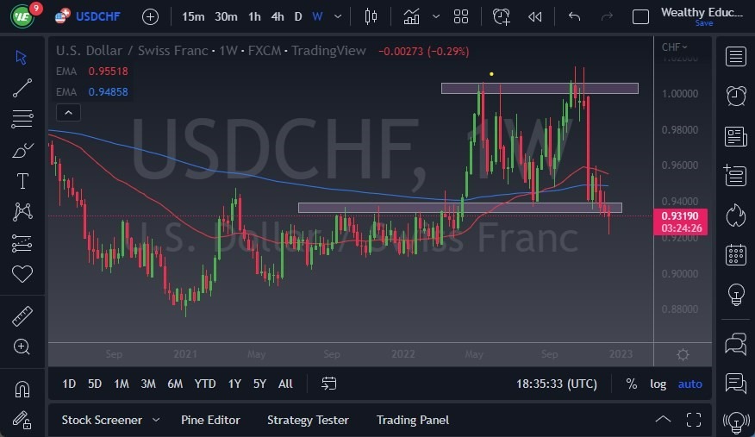Set date range to 5D
The width and height of the screenshot is (755, 437).
(x=95, y=384)
